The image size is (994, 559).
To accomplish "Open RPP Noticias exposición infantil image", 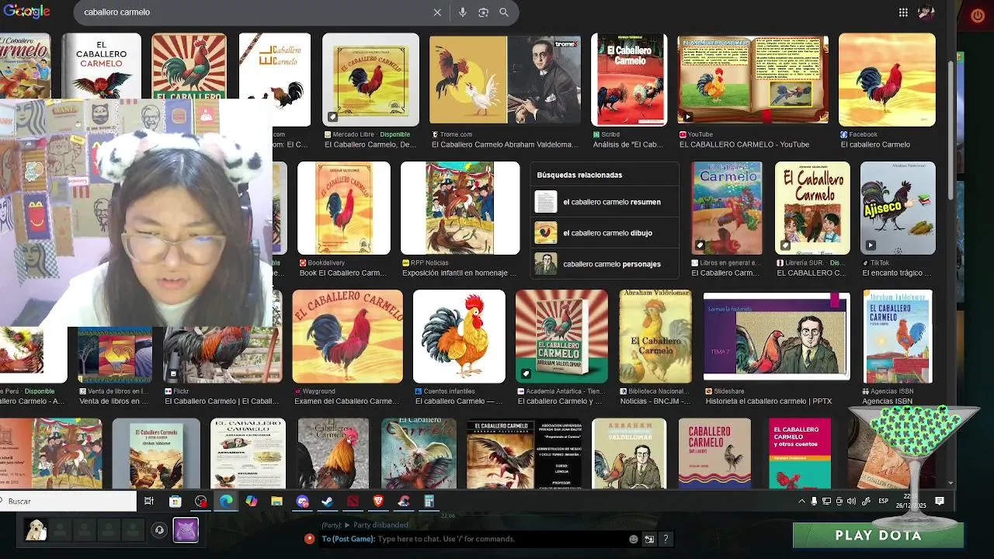I will 460,208.
